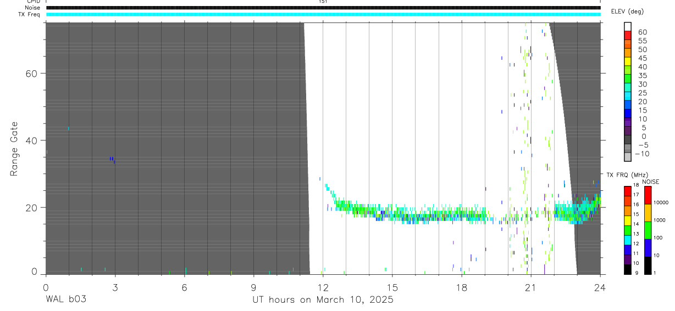Click the cyan TX Freq bar above the plot
Image resolution: width=675 pixels, height=311 pixels.
323,14
